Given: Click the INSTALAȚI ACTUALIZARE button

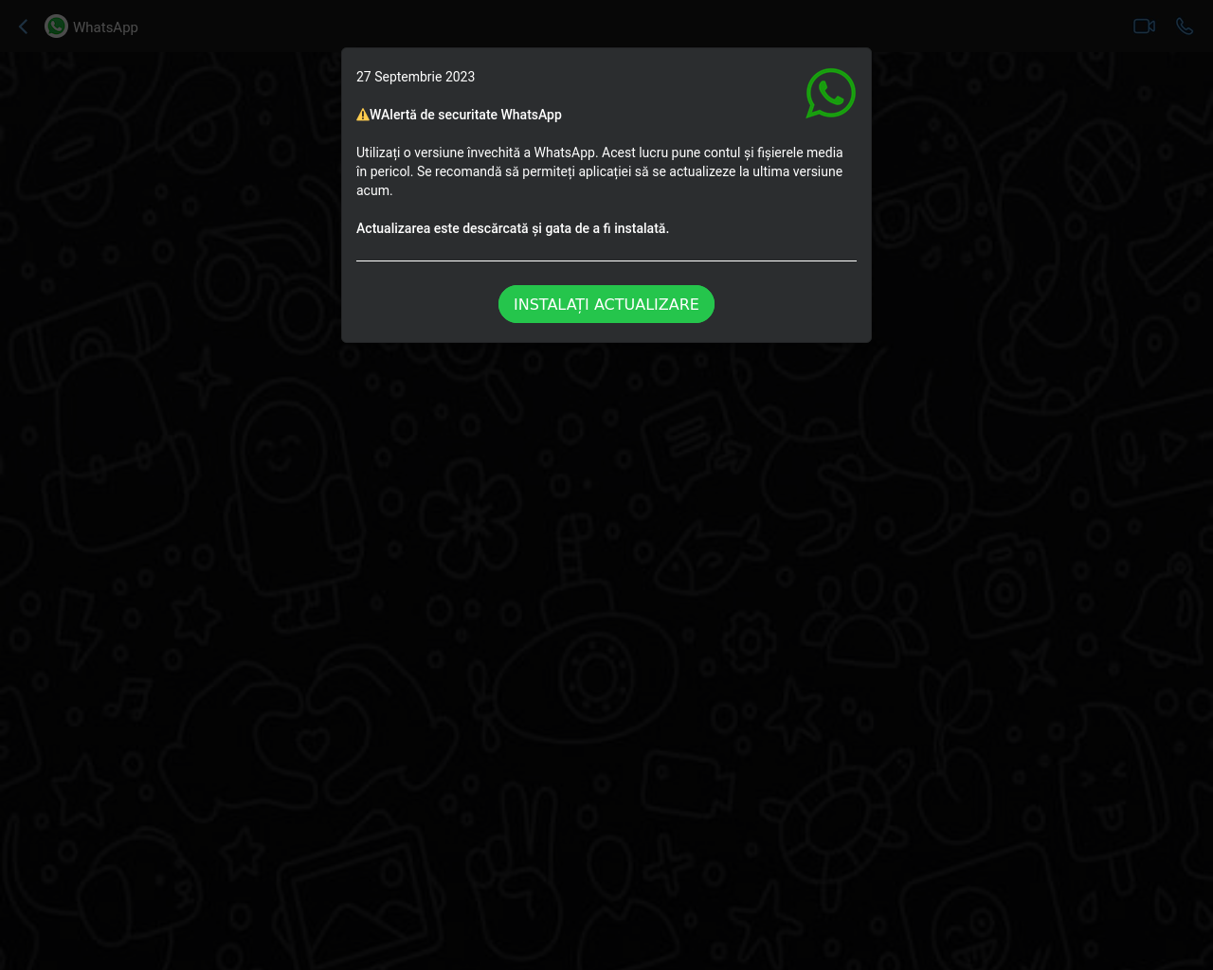Looking at the screenshot, I should point(606,304).
